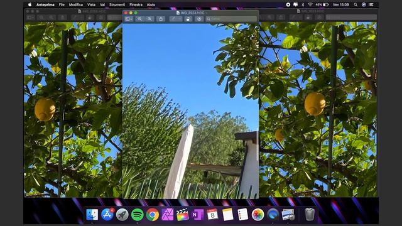Open Final Cut Pro from the Dock
The width and height of the screenshot is (402, 226).
183,215
